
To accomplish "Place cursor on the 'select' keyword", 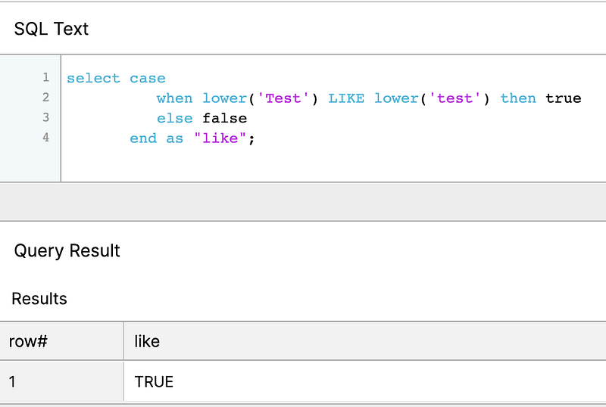I will [x=93, y=79].
